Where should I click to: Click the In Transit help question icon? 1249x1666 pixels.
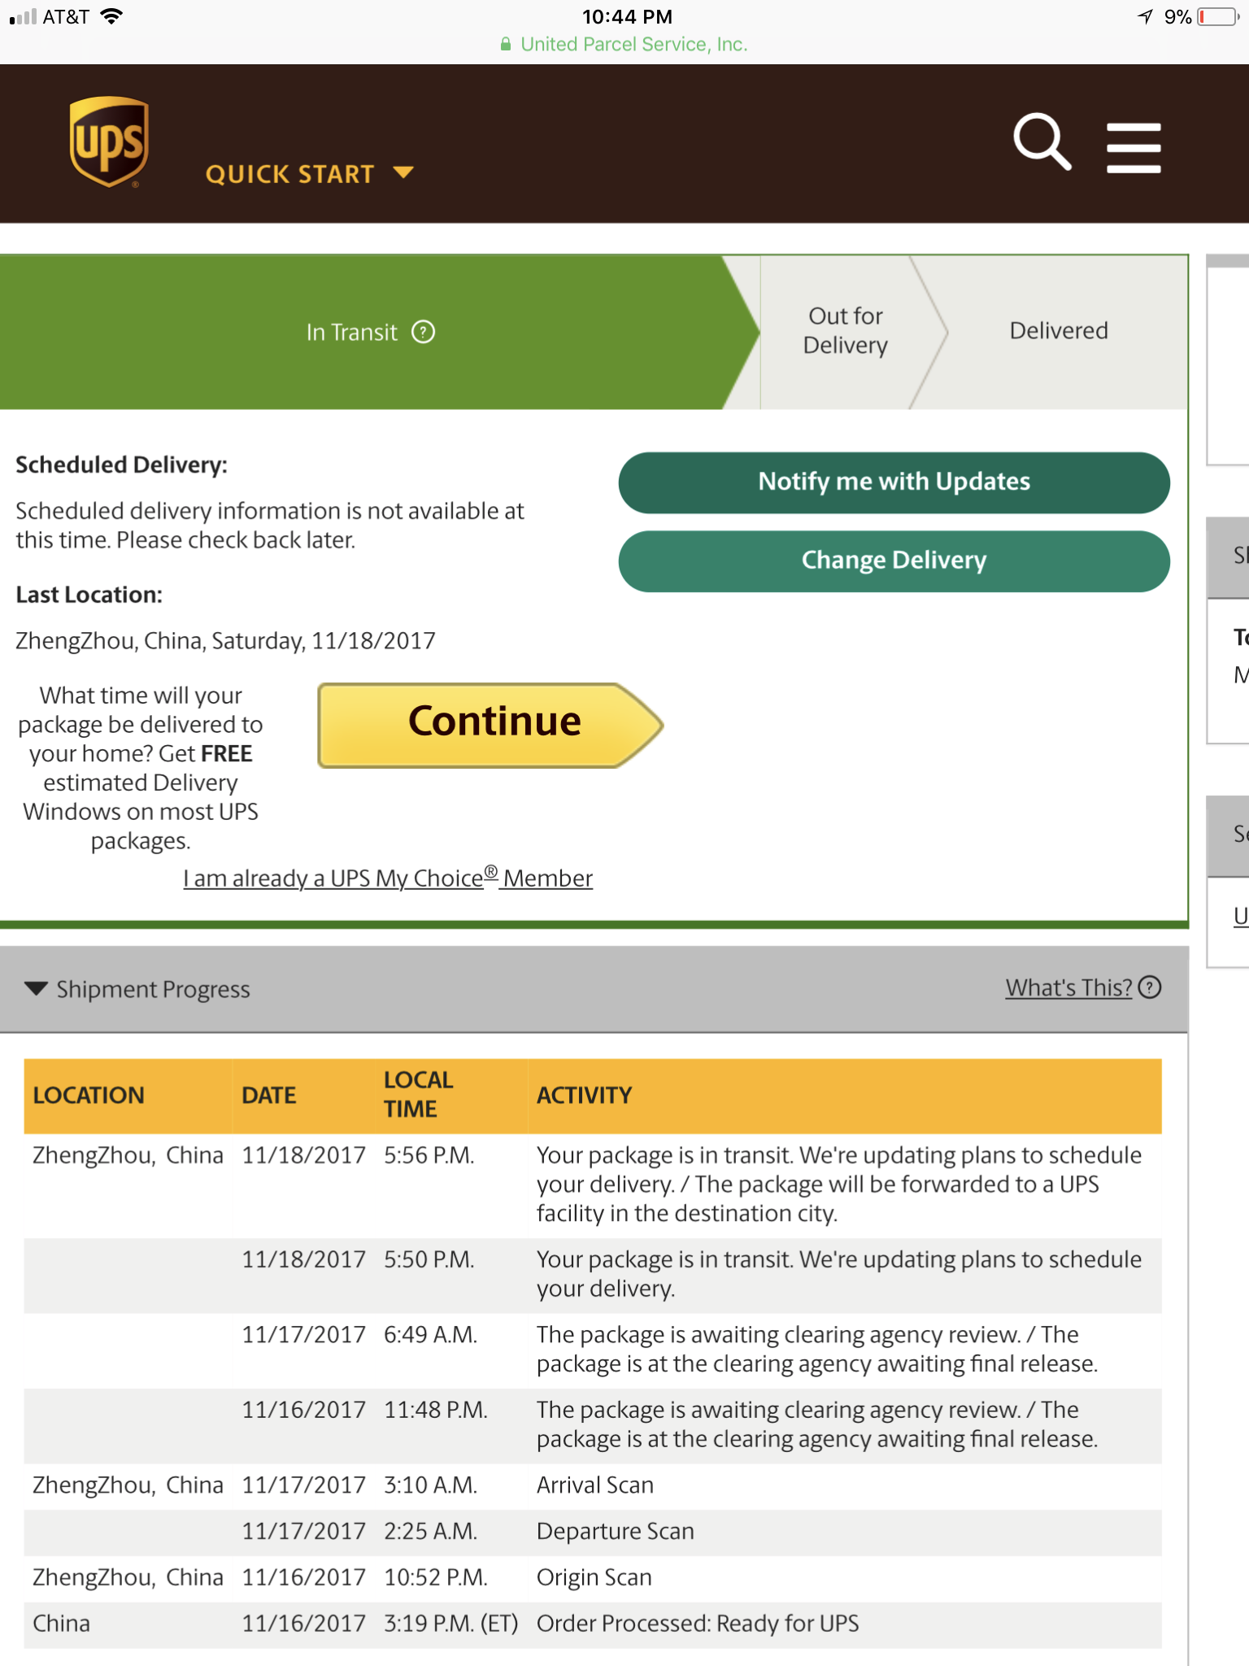423,332
